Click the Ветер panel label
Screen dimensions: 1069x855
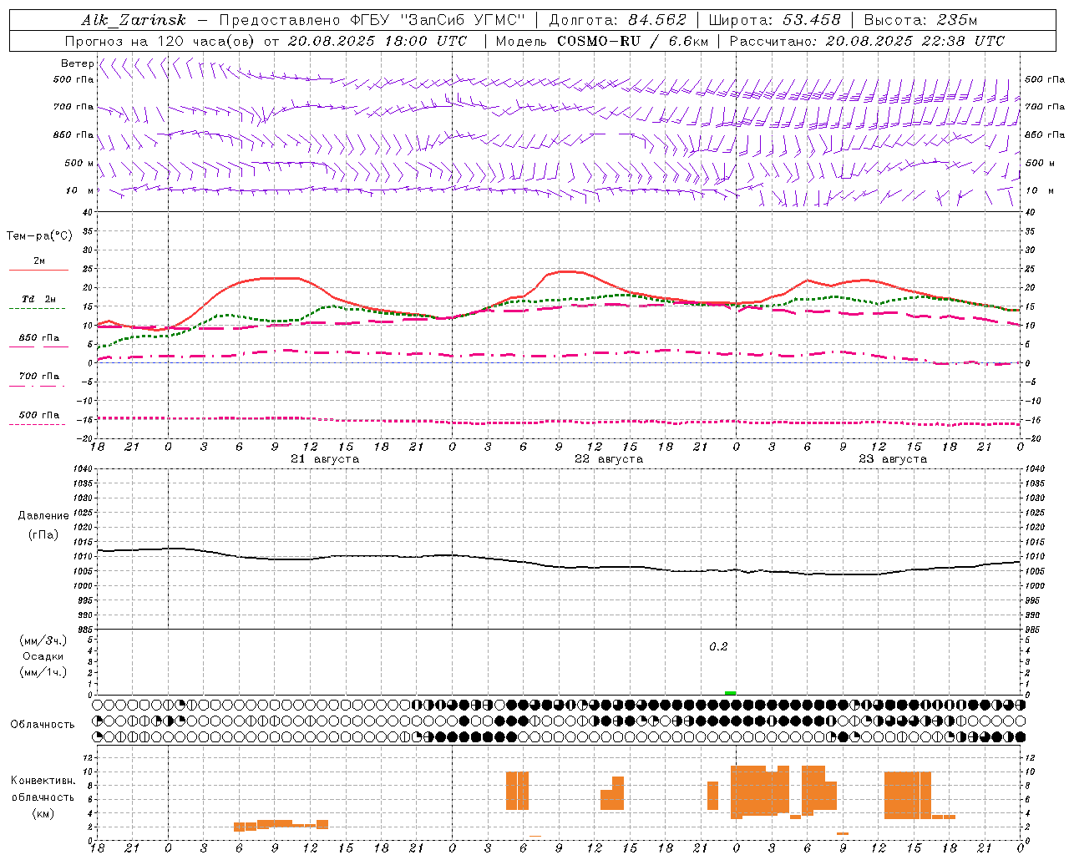pyautogui.click(x=77, y=63)
